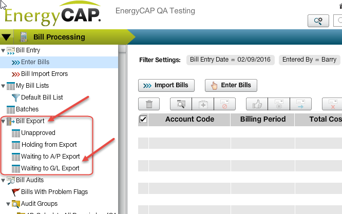Screen dimensions: 342x214
Task: Click the Batches table icon
Action: pyautogui.click(x=11, y=109)
